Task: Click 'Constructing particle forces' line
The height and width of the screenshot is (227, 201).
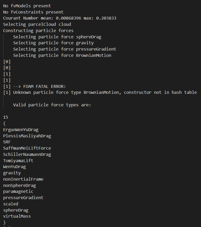Action: point(38,30)
